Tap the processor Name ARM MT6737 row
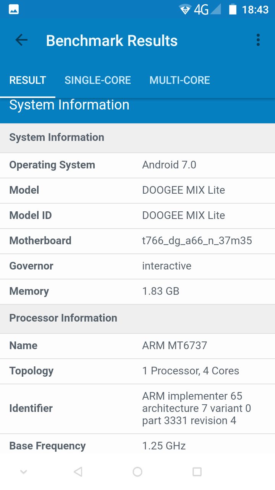 click(x=137, y=346)
